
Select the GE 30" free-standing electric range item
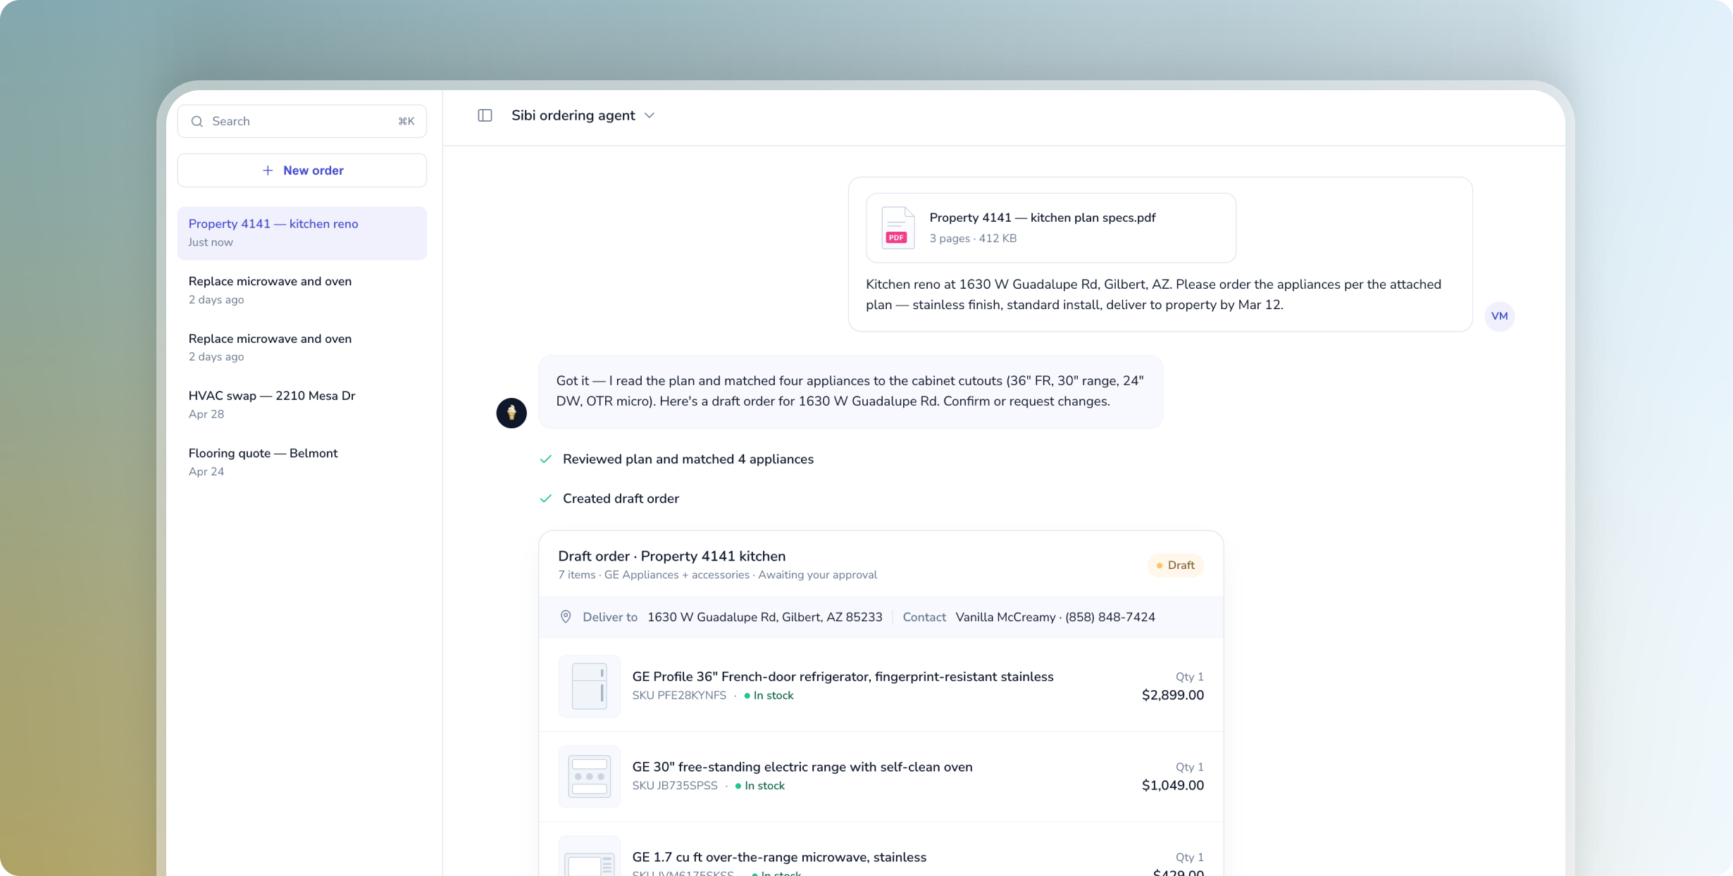coord(881,776)
